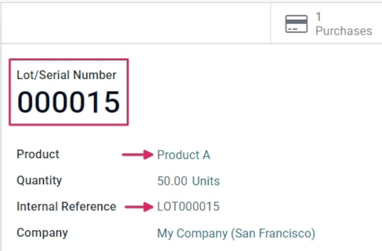Click the purchase count number 1

coord(318,17)
